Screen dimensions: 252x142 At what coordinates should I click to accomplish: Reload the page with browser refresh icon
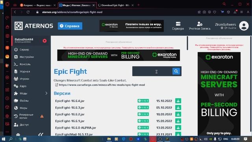click(x=28, y=12)
